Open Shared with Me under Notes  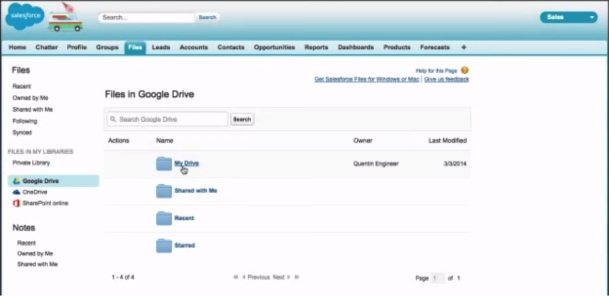tap(37, 264)
